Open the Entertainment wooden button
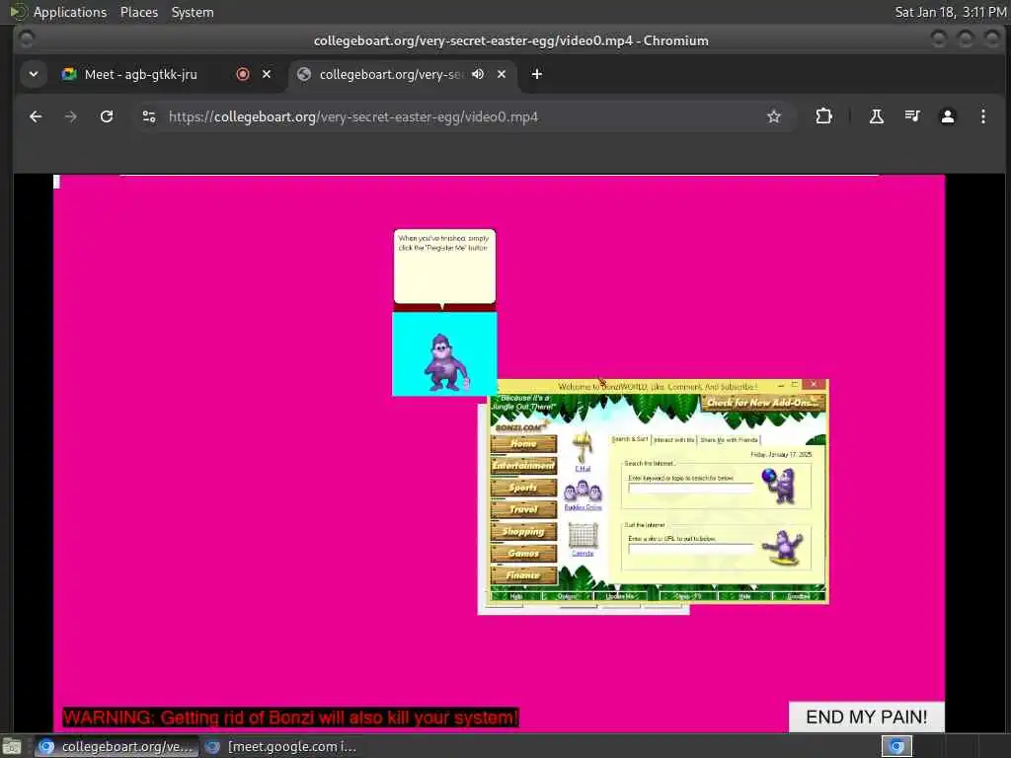The height and width of the screenshot is (758, 1011). pyautogui.click(x=523, y=466)
